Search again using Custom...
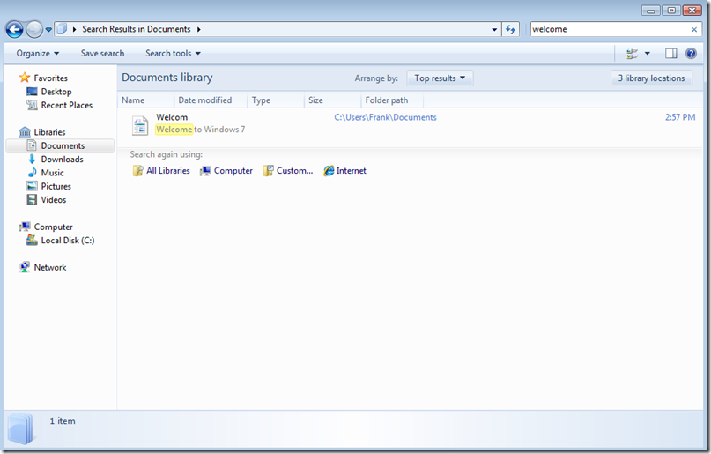711x454 pixels. coord(288,171)
